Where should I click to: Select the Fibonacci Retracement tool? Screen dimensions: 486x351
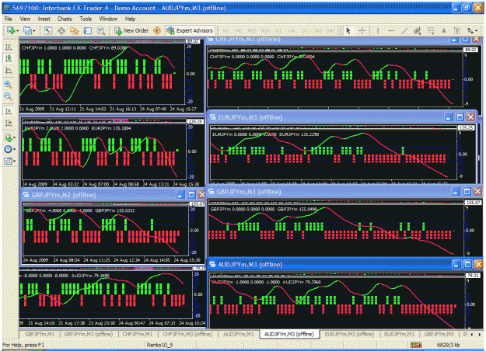click(x=431, y=30)
